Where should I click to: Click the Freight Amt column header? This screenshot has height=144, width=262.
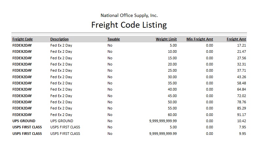[x=236, y=39]
